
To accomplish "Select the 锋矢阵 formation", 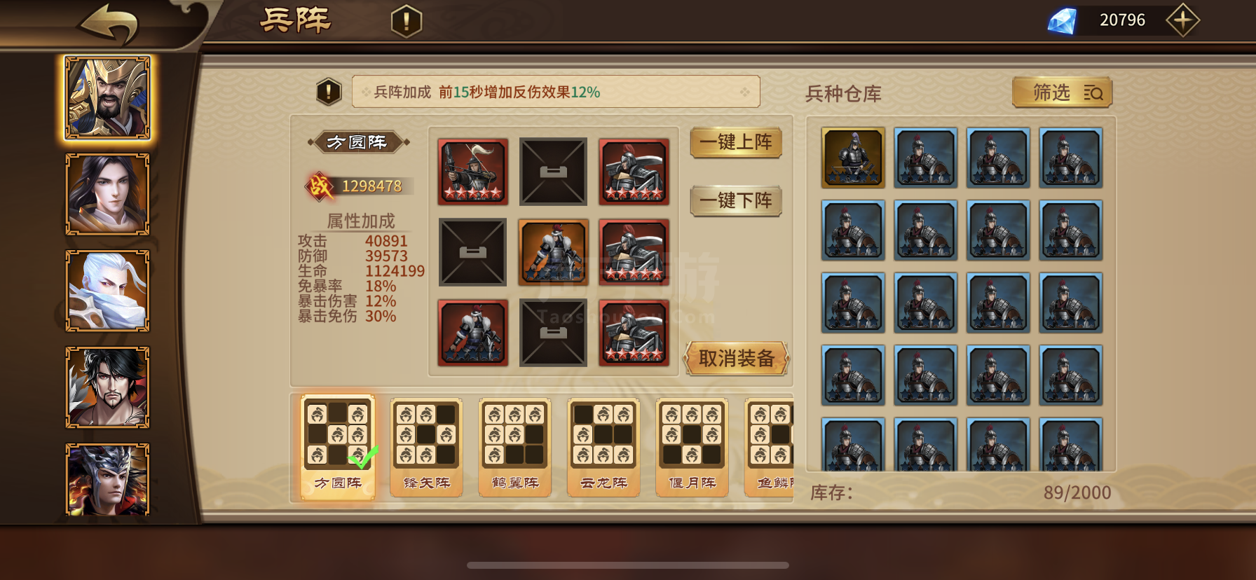I will 426,447.
